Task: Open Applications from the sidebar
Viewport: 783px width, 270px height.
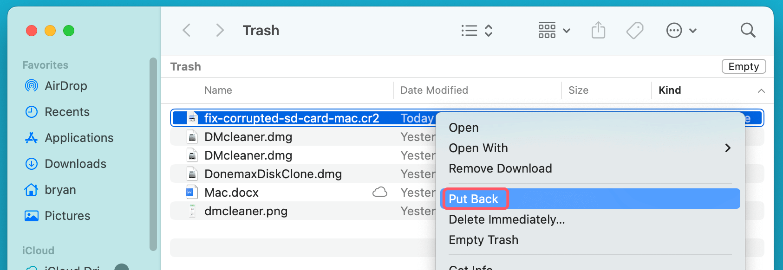Action: point(78,138)
